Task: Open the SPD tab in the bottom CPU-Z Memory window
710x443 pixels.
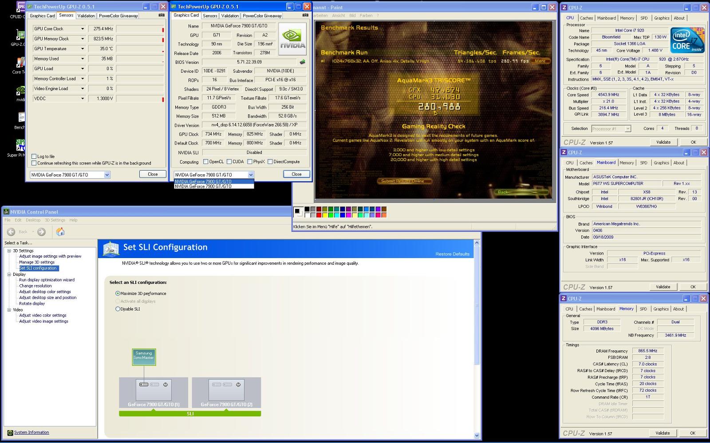Action: pos(643,309)
